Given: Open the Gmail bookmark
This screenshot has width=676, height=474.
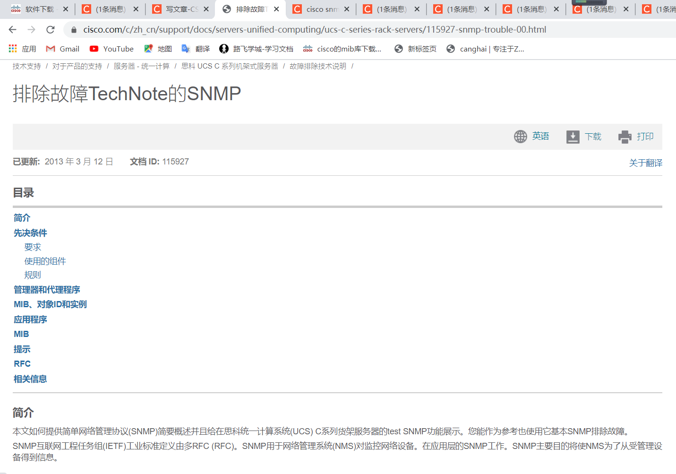Looking at the screenshot, I should (x=63, y=48).
